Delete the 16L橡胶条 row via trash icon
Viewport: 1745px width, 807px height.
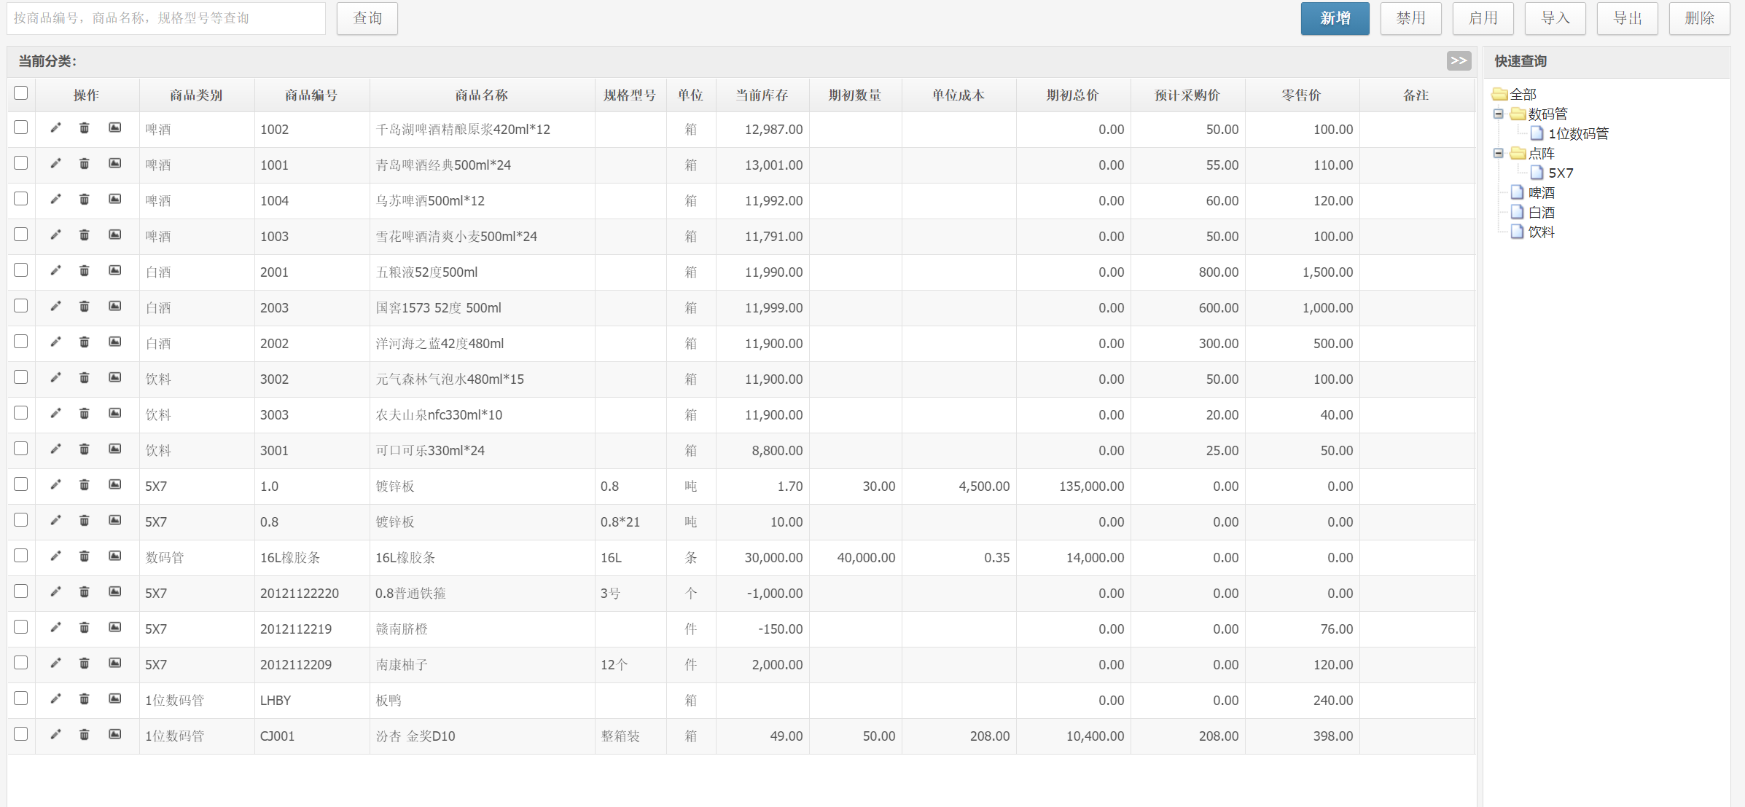[85, 556]
